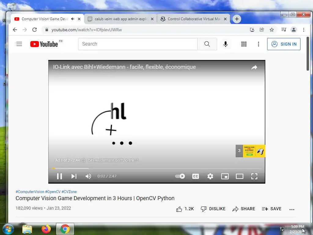Open the Chrome three-dot menu
This screenshot has height=235, width=313.
(x=304, y=30)
